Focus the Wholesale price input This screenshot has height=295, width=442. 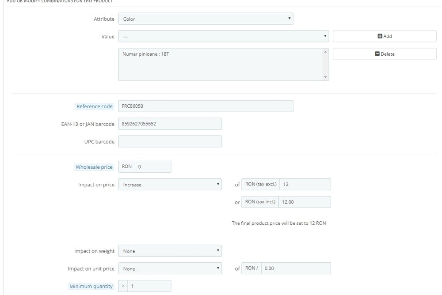pos(152,167)
